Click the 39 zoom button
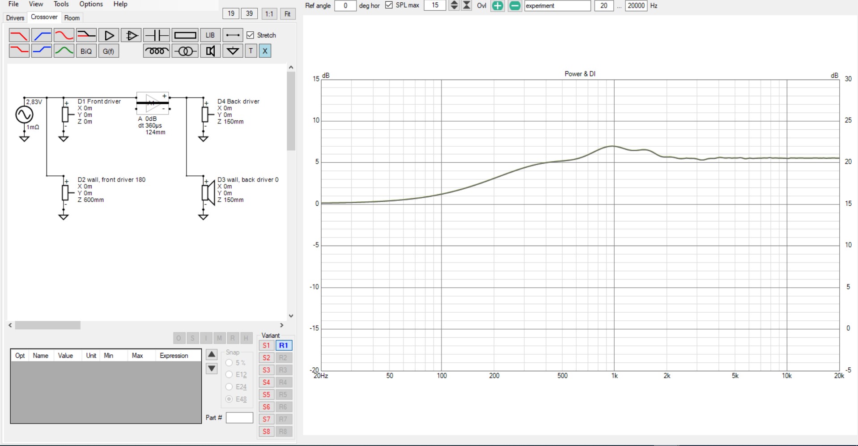 point(249,13)
